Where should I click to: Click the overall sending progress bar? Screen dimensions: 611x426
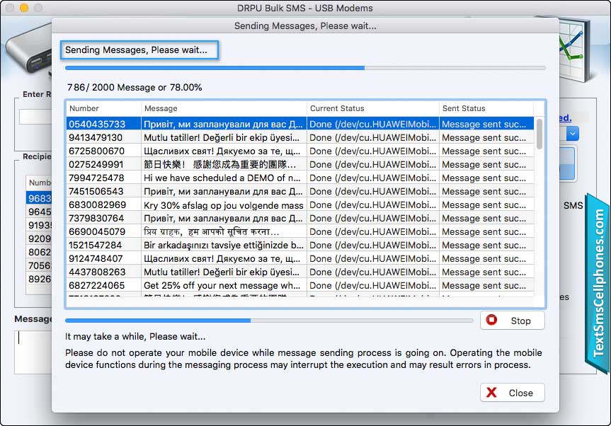click(305, 68)
